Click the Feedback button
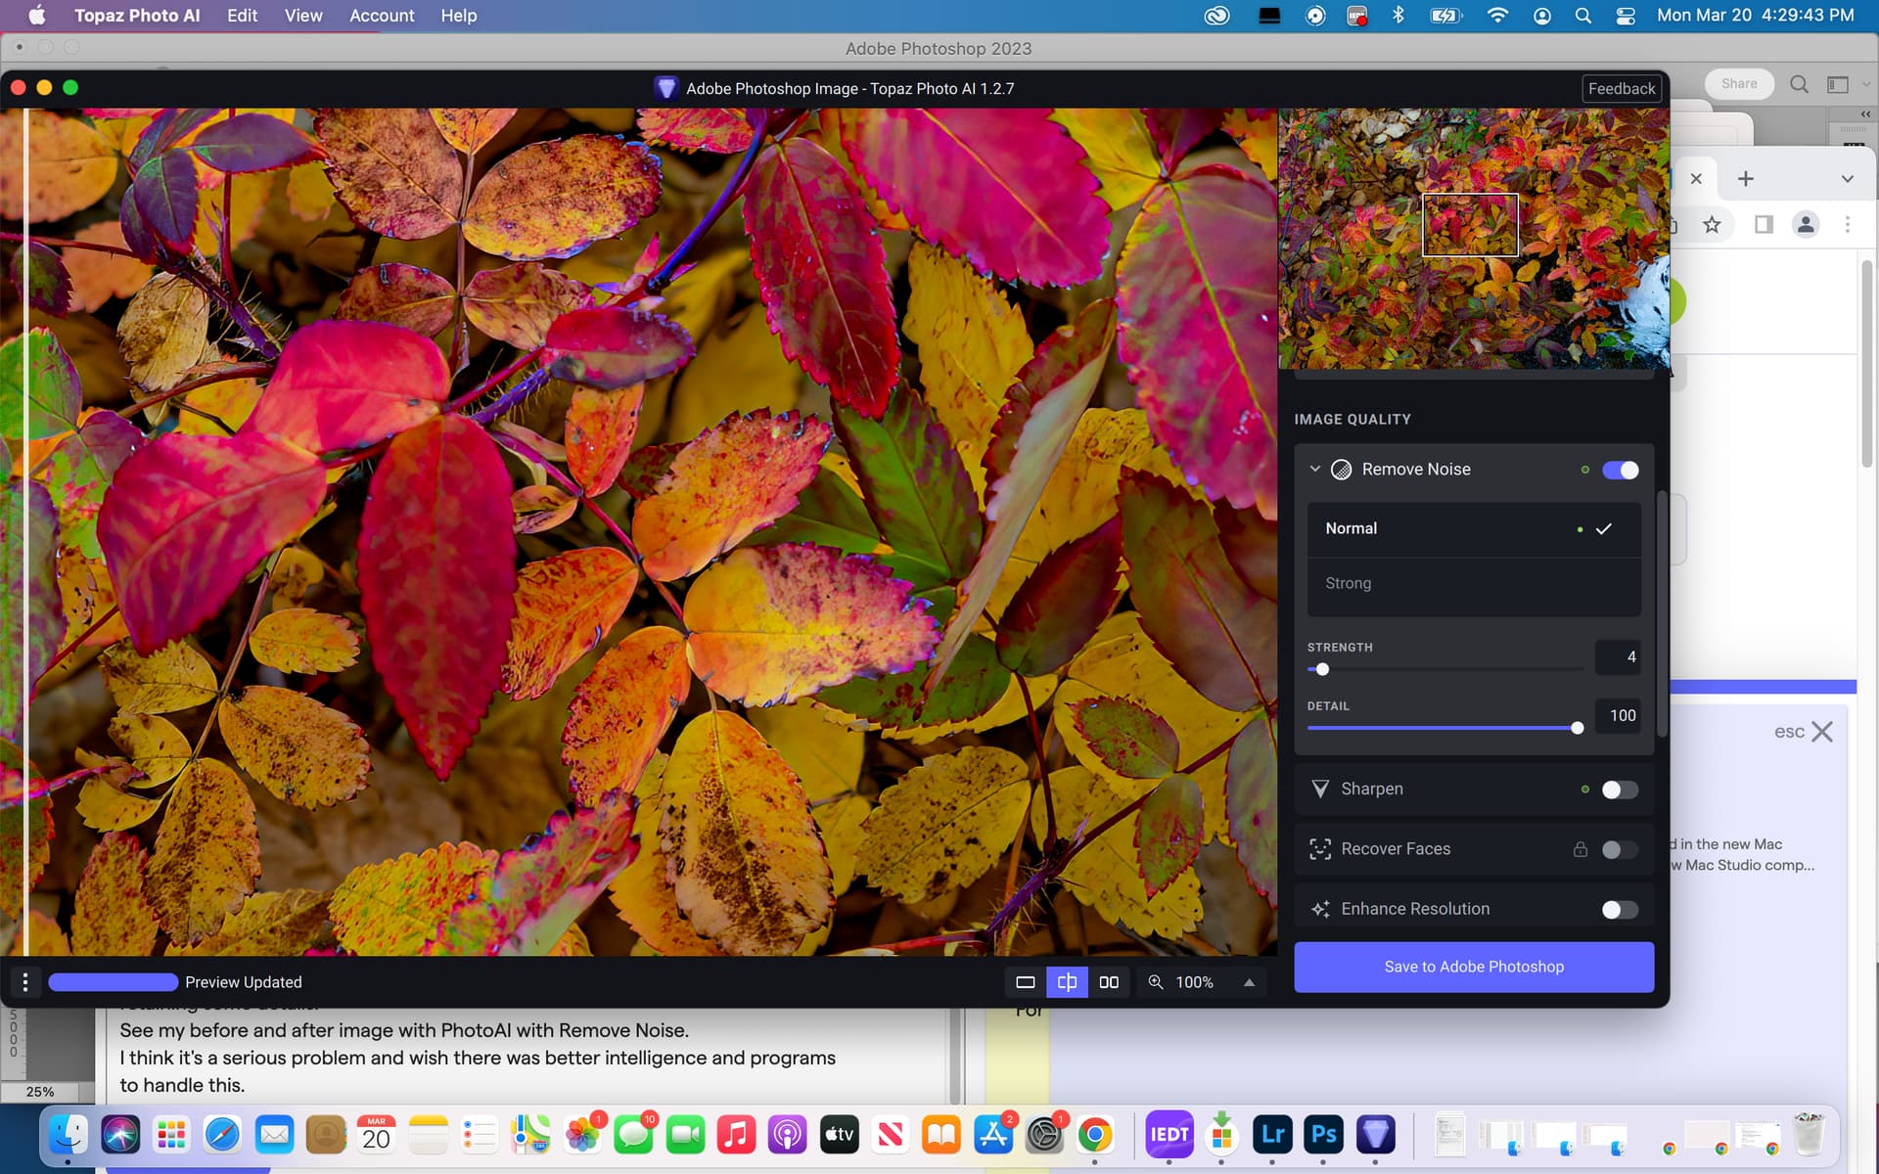The height and width of the screenshot is (1174, 1879). 1621,89
